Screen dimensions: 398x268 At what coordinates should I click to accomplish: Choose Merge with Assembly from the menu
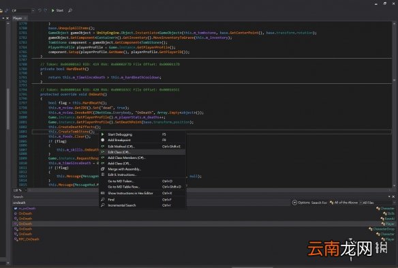142,169
